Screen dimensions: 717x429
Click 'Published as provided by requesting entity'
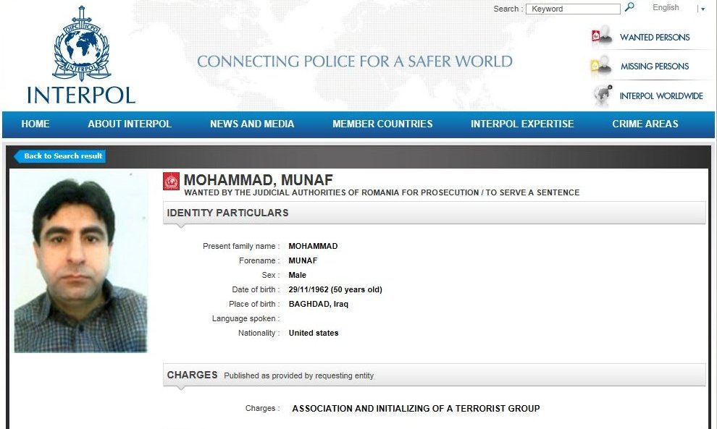298,375
